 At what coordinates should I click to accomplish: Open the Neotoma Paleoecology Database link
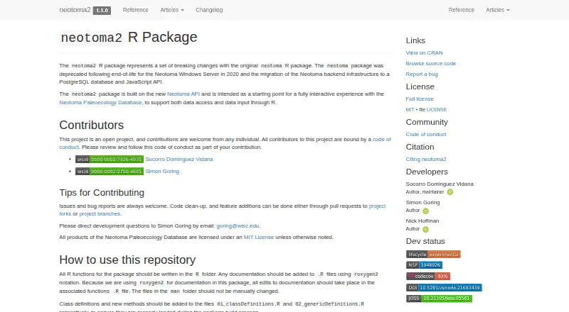point(100,102)
